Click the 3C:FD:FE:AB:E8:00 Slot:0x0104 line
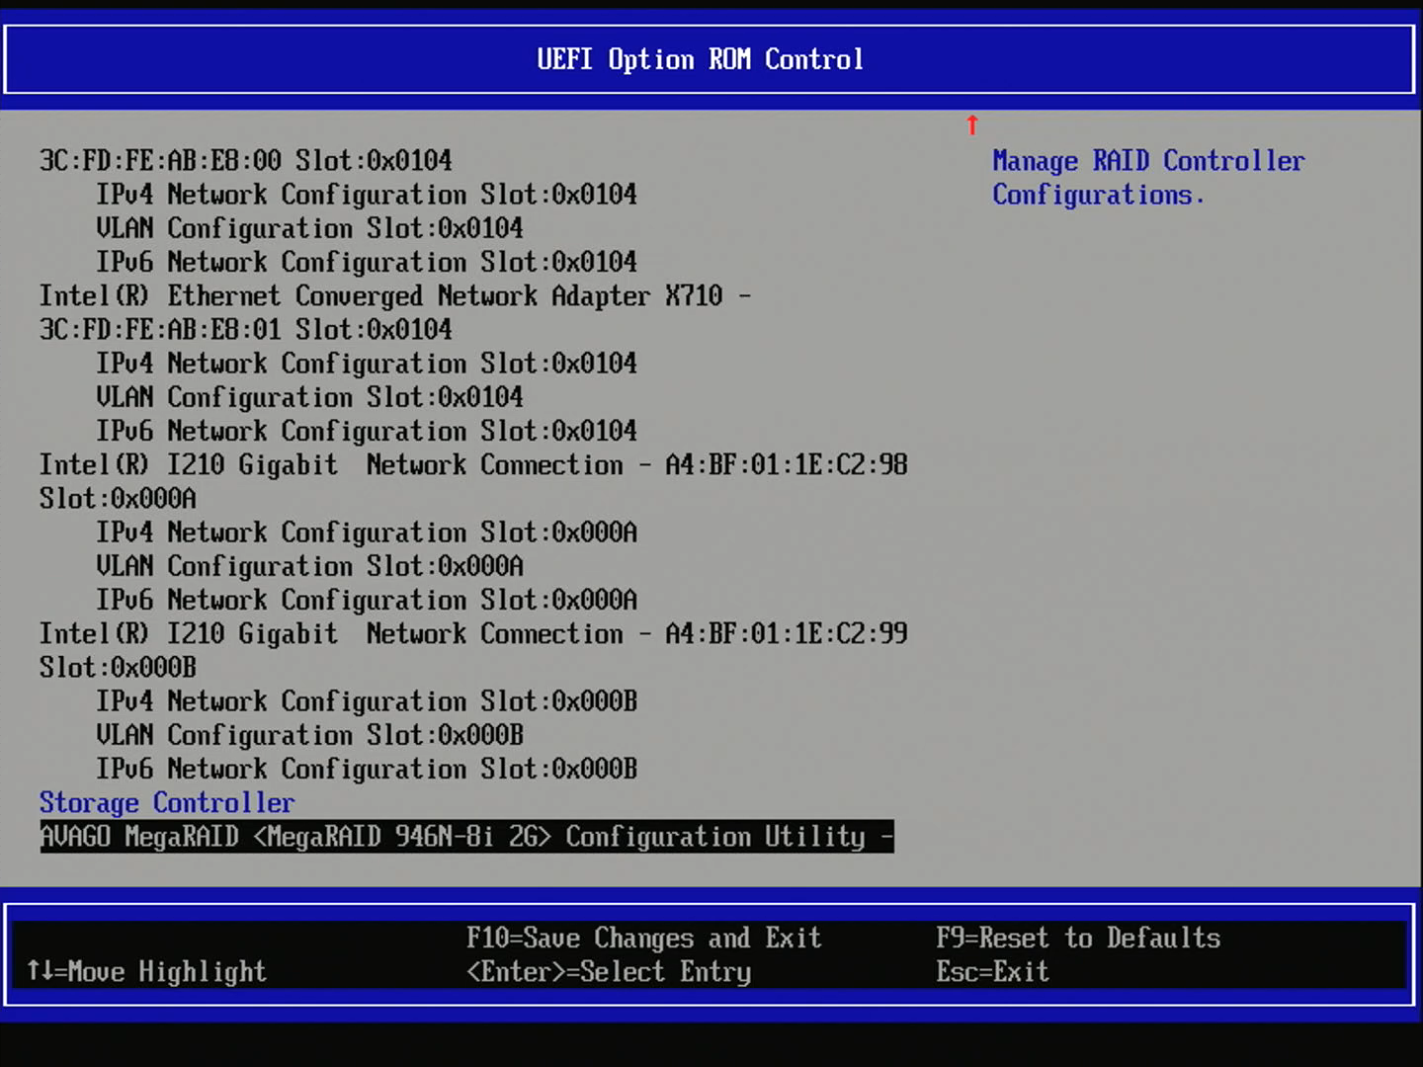The width and height of the screenshot is (1423, 1067). pos(246,161)
